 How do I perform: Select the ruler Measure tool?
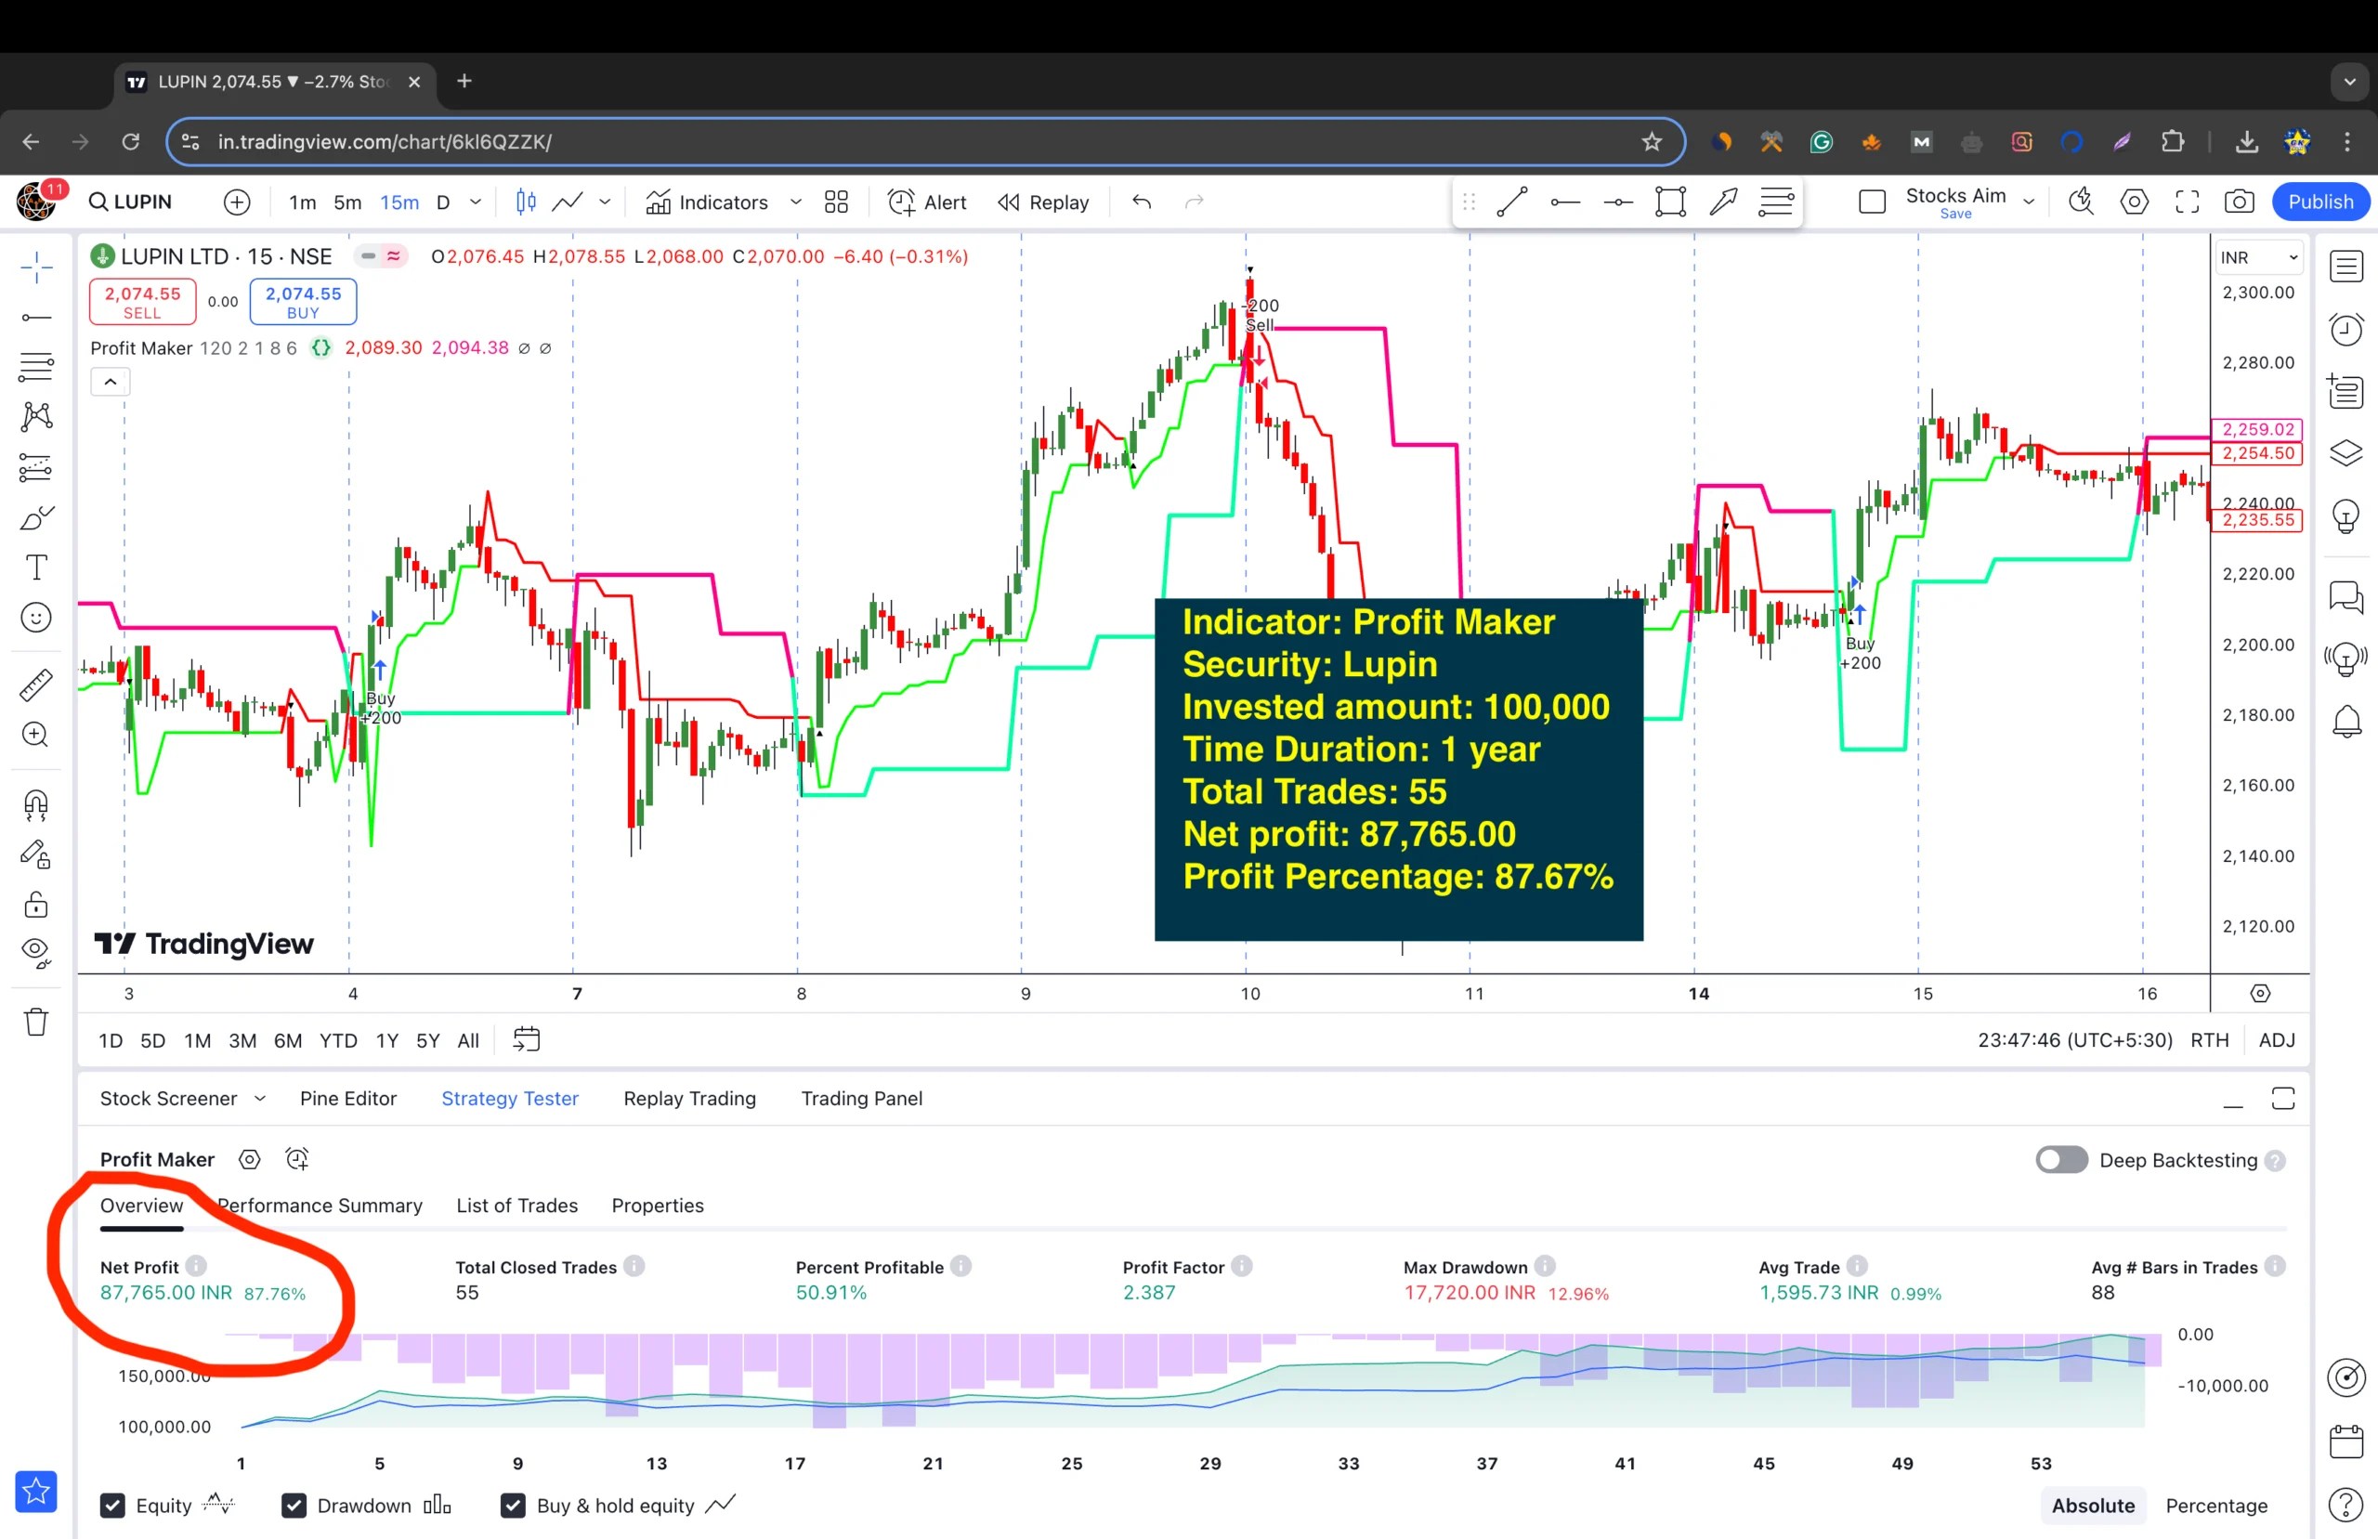tap(36, 685)
